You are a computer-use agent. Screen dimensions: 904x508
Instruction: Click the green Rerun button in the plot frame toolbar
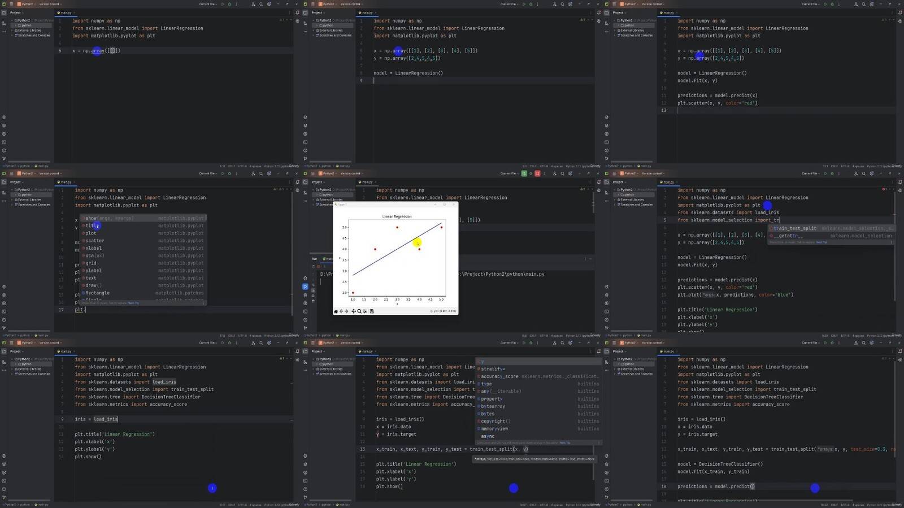click(524, 173)
